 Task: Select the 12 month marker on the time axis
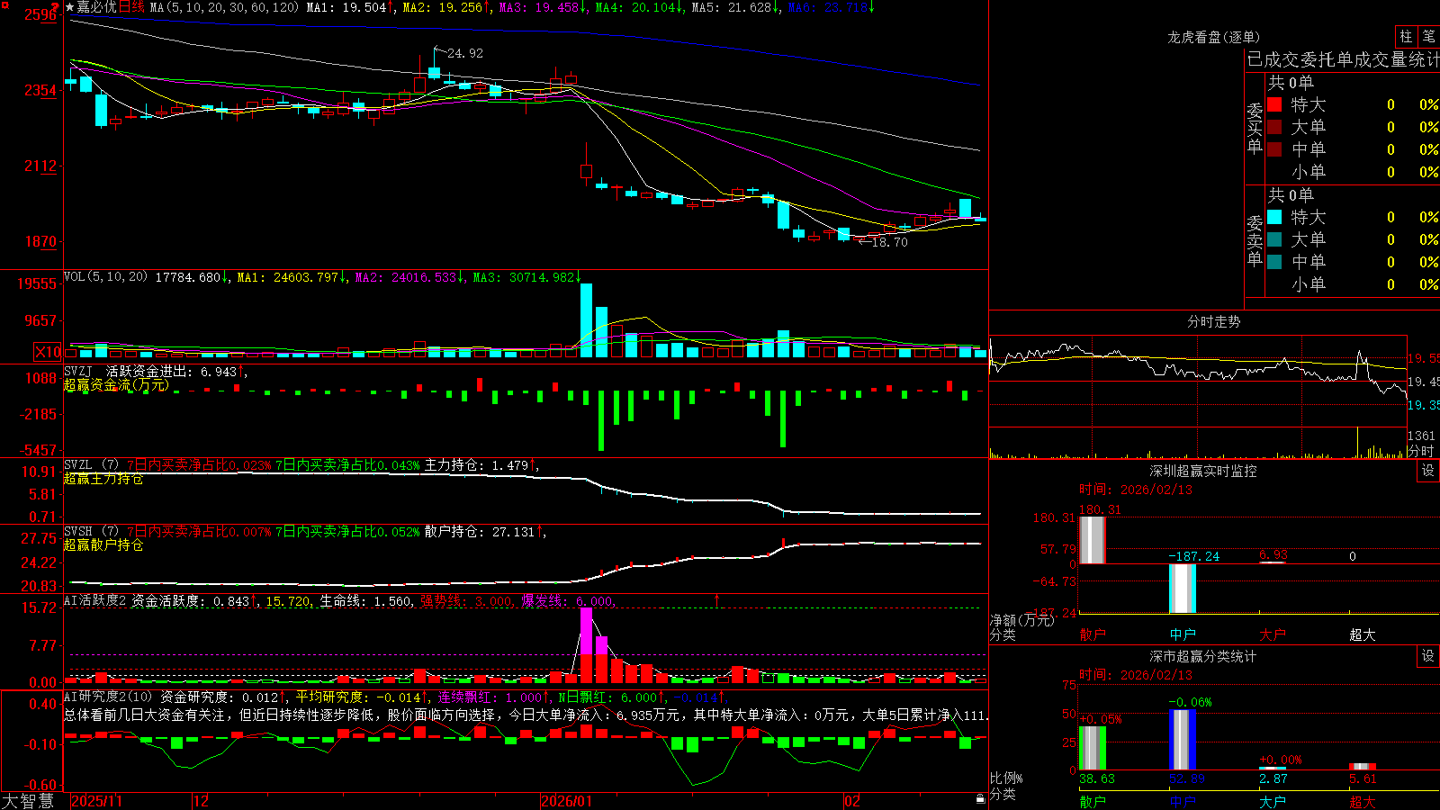click(x=201, y=801)
